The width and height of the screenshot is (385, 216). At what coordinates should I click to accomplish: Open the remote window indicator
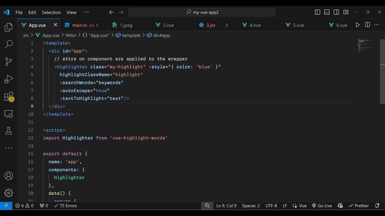tap(6, 205)
